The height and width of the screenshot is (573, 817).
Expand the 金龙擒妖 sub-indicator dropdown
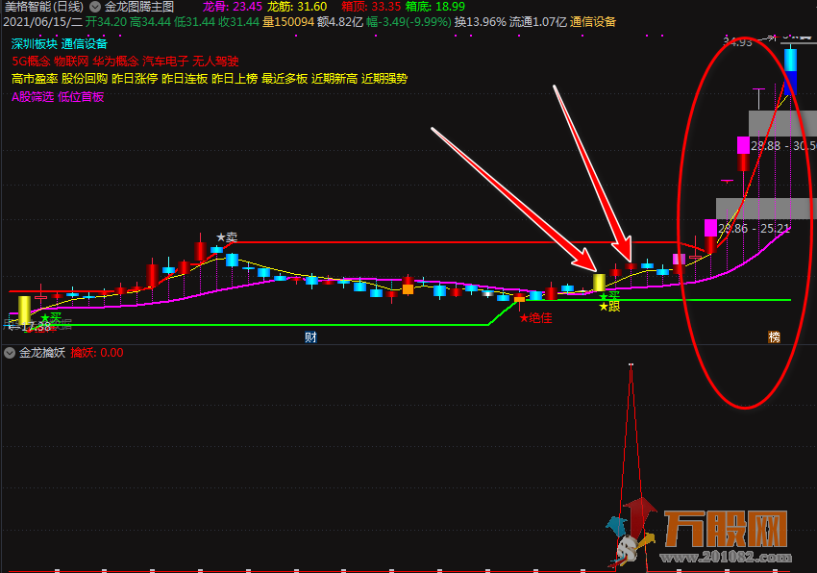pos(10,353)
